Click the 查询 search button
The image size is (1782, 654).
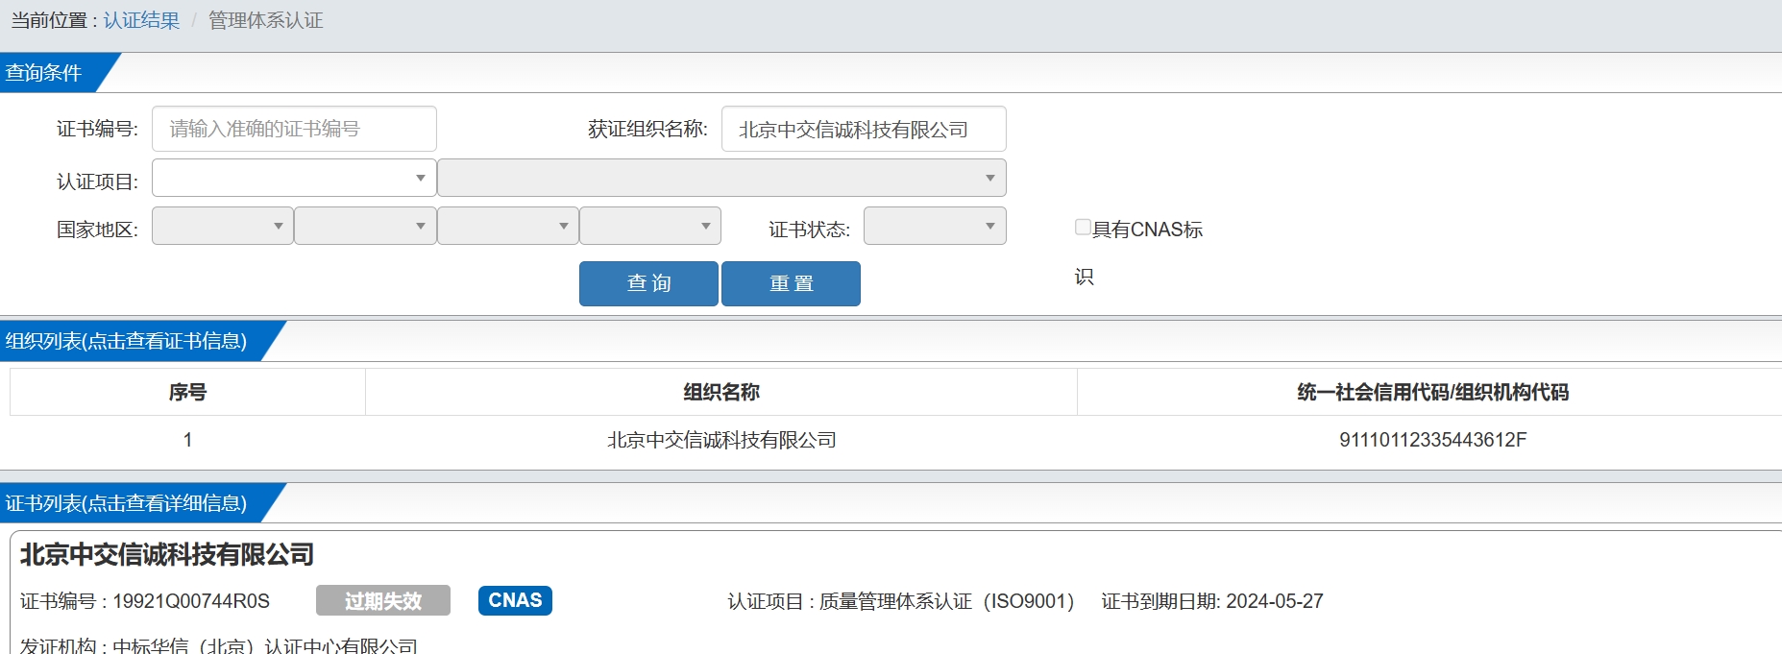[648, 283]
